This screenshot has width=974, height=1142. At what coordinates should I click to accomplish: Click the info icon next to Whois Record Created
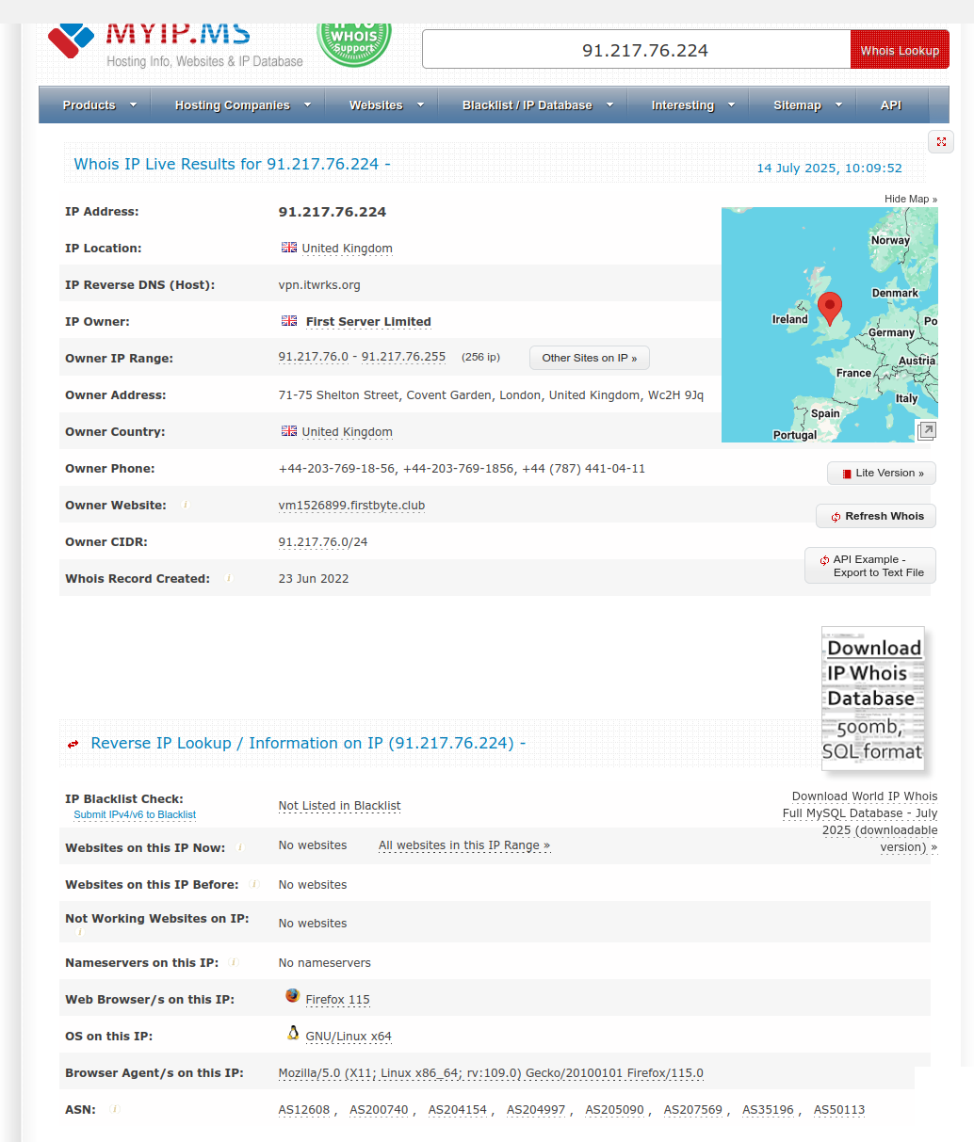coord(229,578)
